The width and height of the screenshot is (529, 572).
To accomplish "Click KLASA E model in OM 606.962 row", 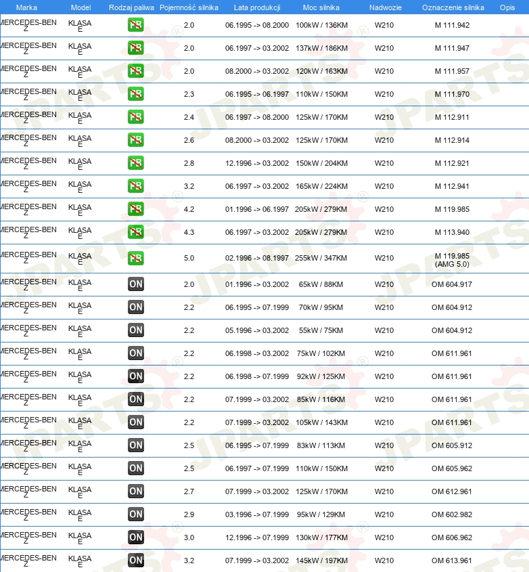I will tap(80, 538).
